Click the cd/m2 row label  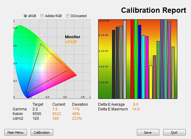click(18, 118)
